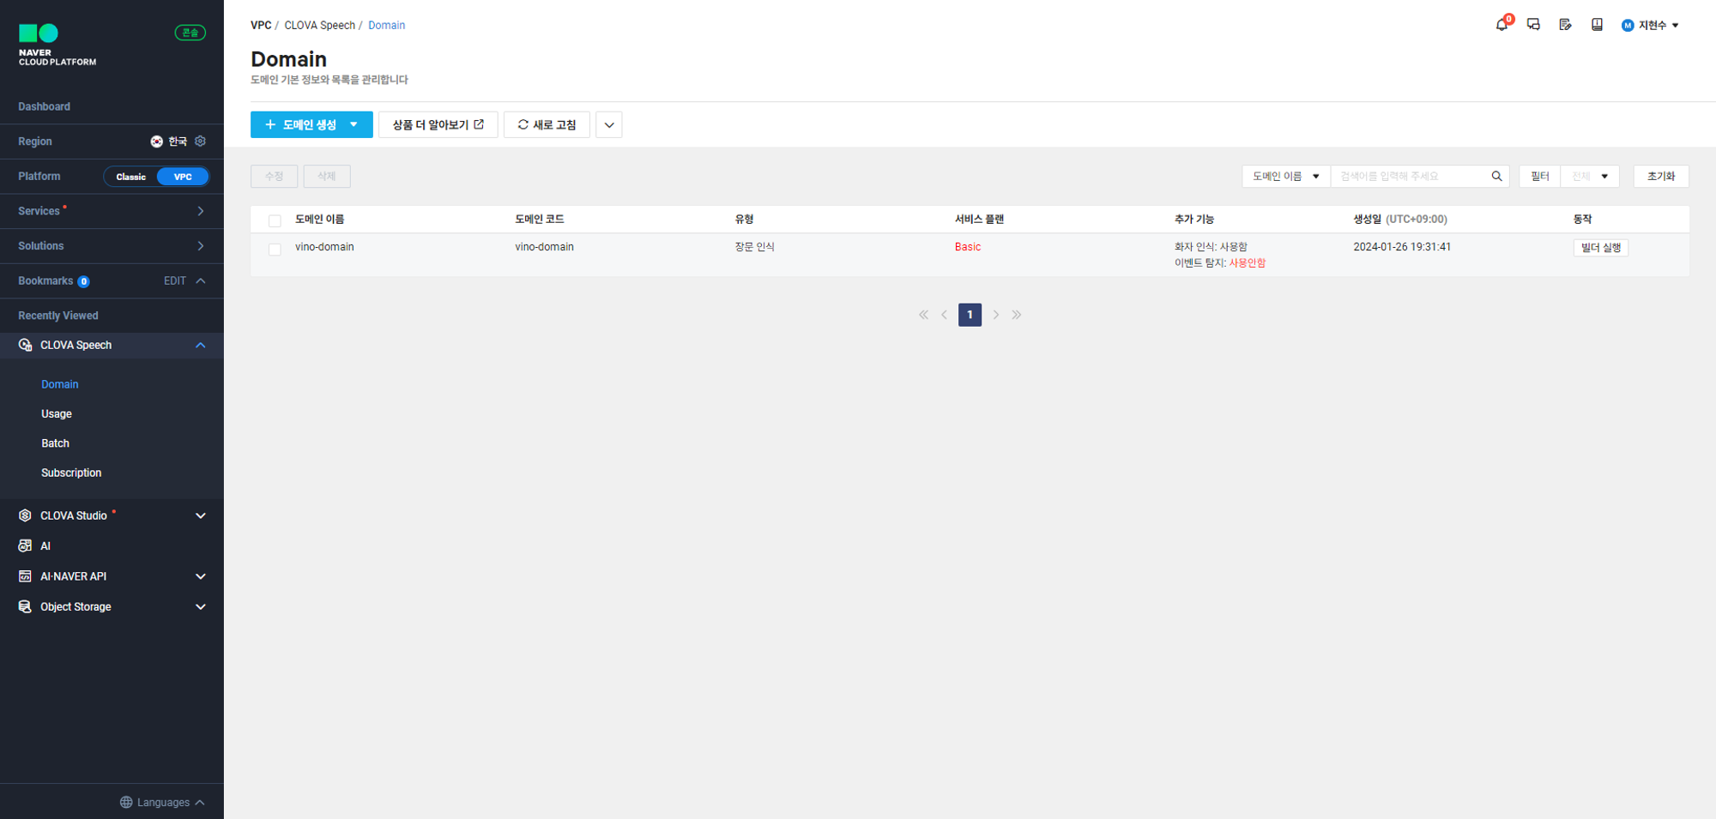This screenshot has width=1716, height=819.
Task: Open the Batch submenu item
Action: point(55,443)
